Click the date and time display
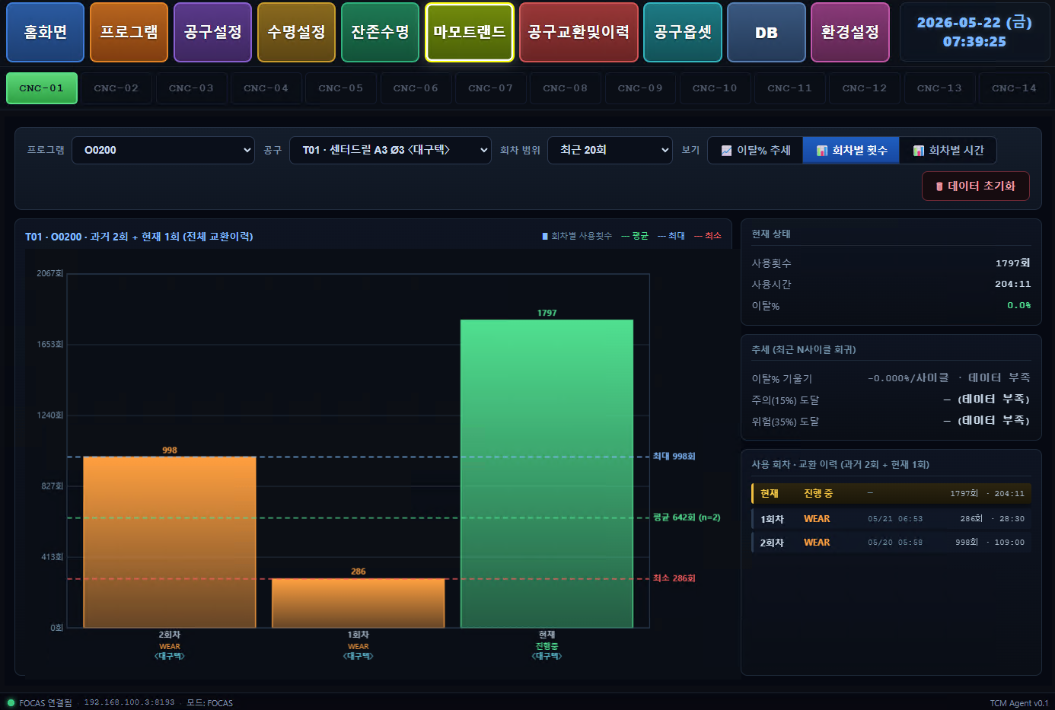Image resolution: width=1055 pixels, height=710 pixels. 974,32
